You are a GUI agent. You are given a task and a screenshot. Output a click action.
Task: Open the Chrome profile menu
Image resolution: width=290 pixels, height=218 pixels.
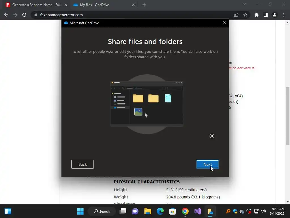click(275, 15)
